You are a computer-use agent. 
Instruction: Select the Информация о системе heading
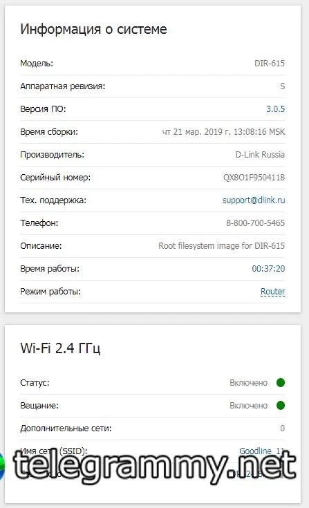(93, 29)
